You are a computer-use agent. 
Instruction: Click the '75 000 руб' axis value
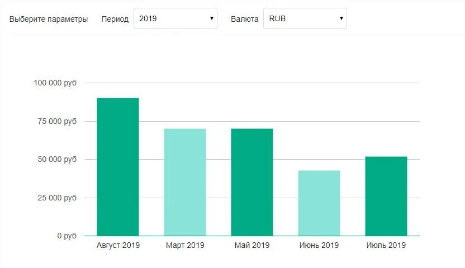click(x=57, y=121)
